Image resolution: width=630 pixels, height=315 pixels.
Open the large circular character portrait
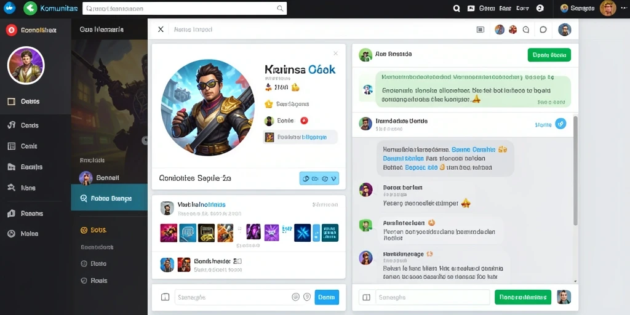[208, 108]
